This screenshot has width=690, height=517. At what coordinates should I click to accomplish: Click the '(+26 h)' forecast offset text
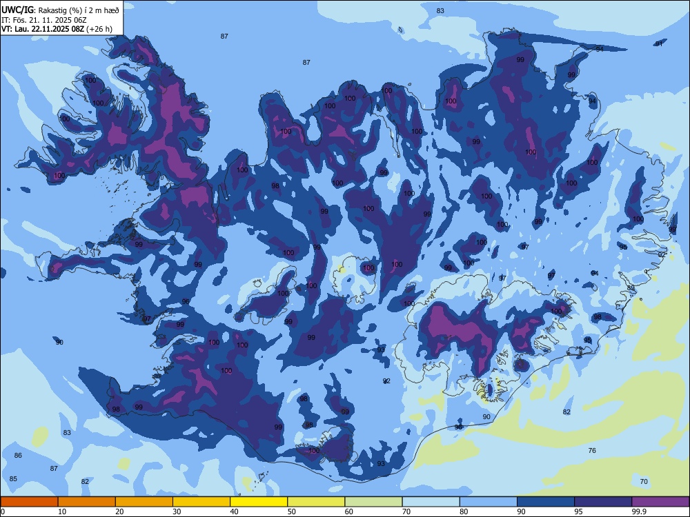[x=99, y=29]
